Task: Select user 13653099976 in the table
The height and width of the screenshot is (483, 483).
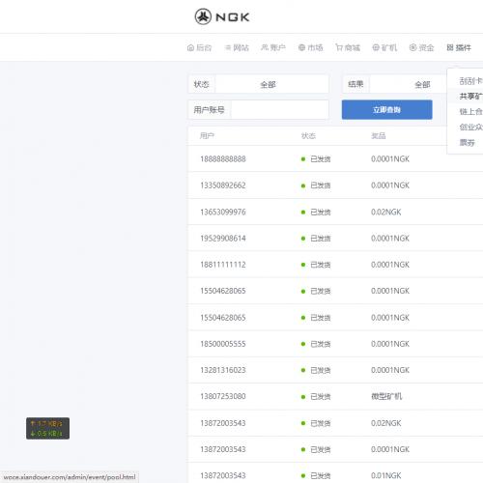Action: [x=223, y=213]
